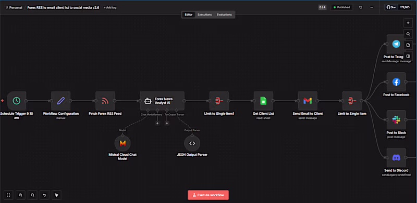417x203 pixels.
Task: Click the 'Post to Slack' label
Action: click(396, 132)
